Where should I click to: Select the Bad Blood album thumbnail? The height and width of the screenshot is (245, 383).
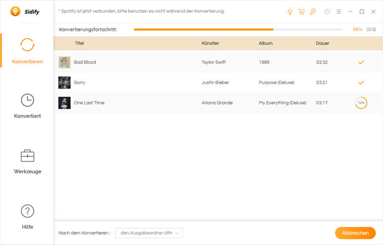click(x=65, y=62)
